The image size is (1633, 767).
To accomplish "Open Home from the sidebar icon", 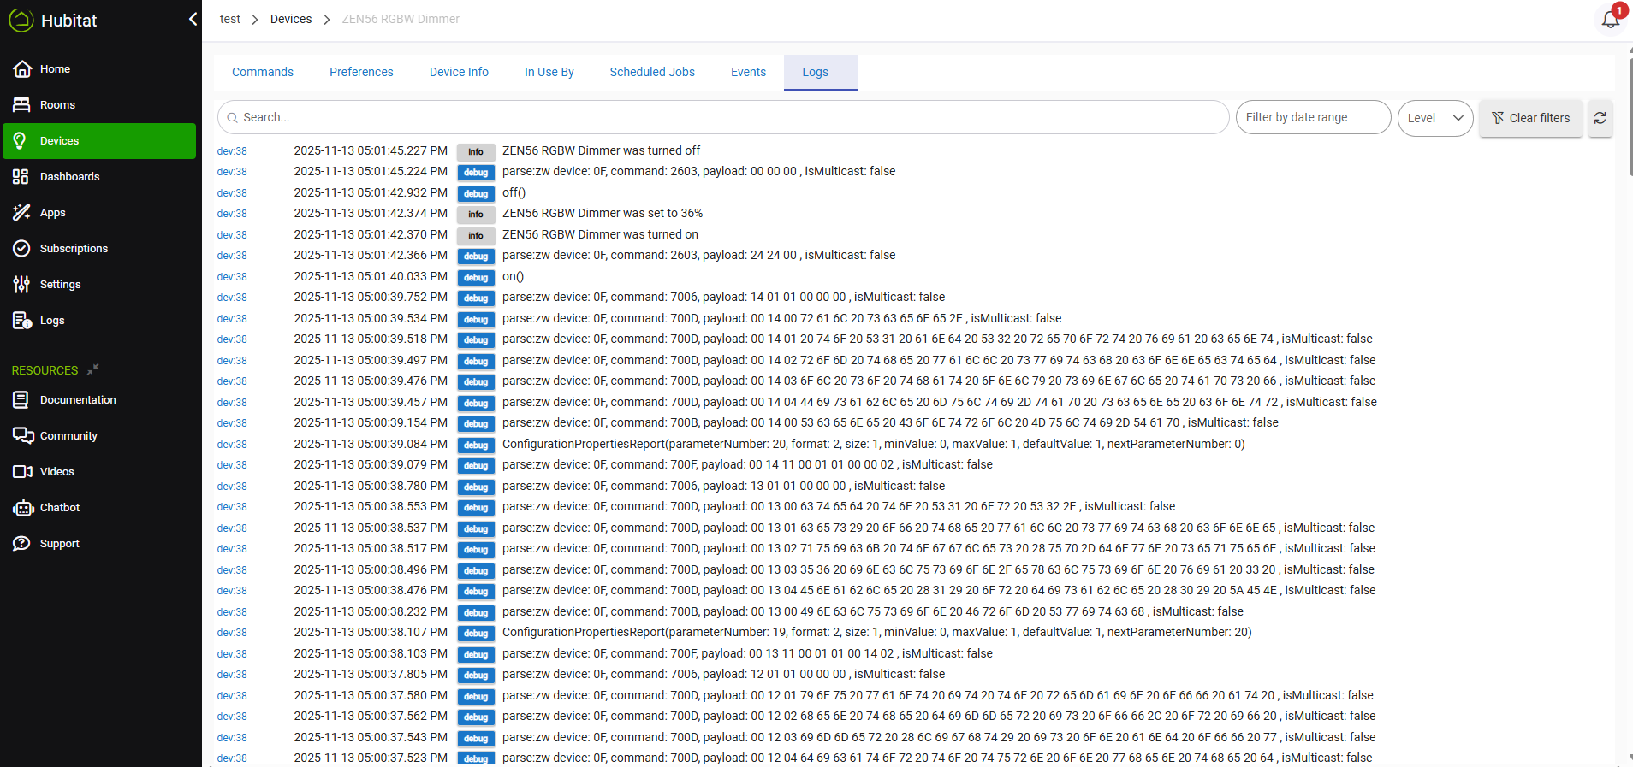I will click(x=22, y=69).
